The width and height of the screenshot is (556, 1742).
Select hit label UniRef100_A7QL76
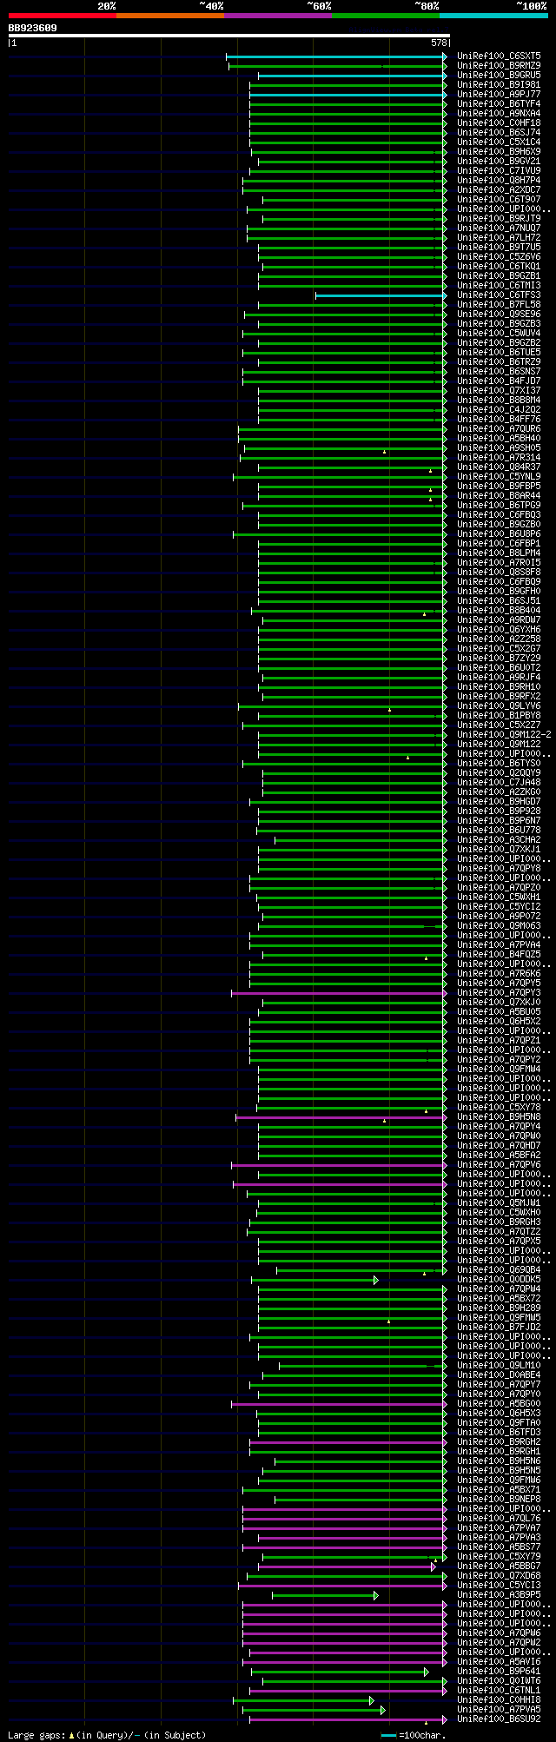pos(499,1519)
